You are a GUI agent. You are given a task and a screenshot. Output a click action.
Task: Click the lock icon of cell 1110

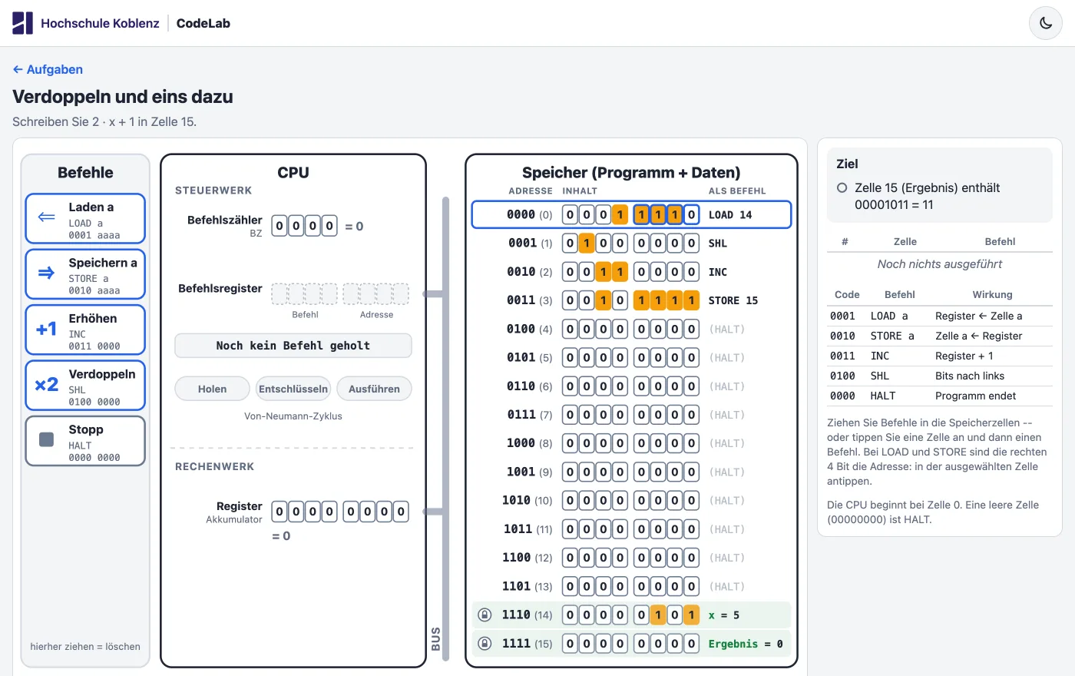485,615
